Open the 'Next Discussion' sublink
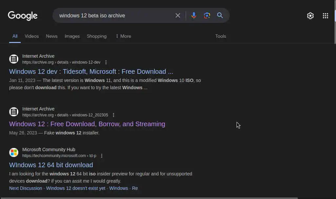This screenshot has height=199, width=336. (x=26, y=188)
